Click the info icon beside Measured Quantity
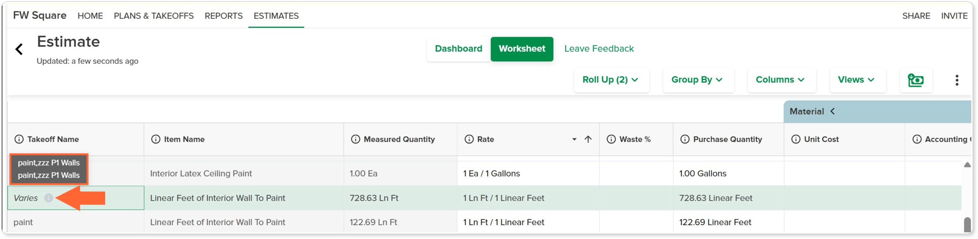 355,139
